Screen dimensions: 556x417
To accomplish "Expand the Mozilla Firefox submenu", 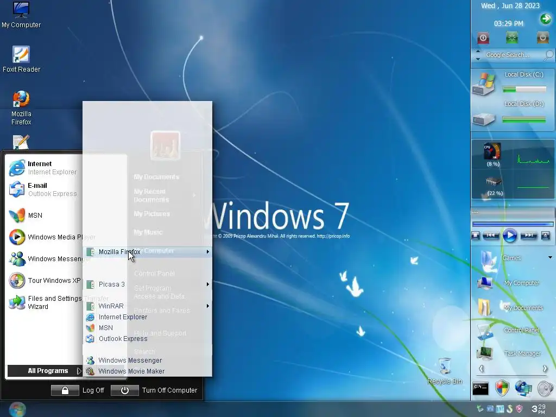I will [x=148, y=252].
